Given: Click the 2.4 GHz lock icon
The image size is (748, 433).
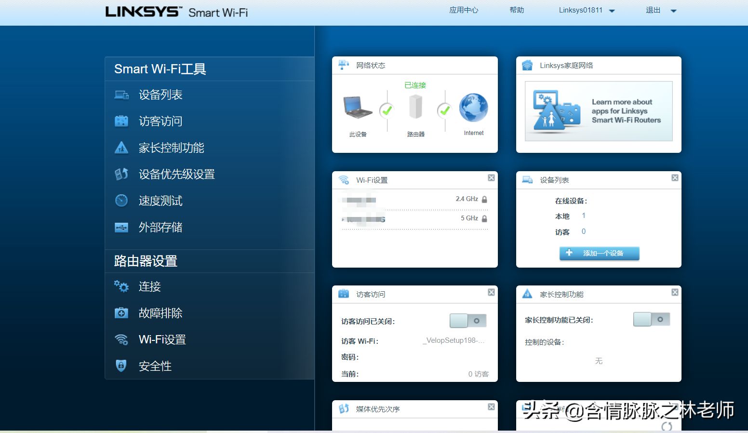Looking at the screenshot, I should [484, 199].
